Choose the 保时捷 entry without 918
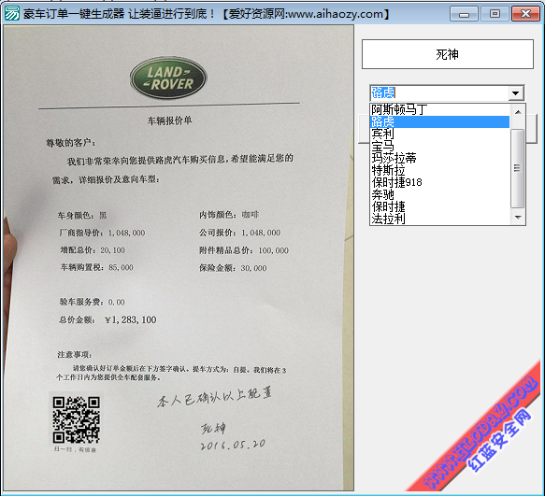545x496 pixels. coord(439,206)
